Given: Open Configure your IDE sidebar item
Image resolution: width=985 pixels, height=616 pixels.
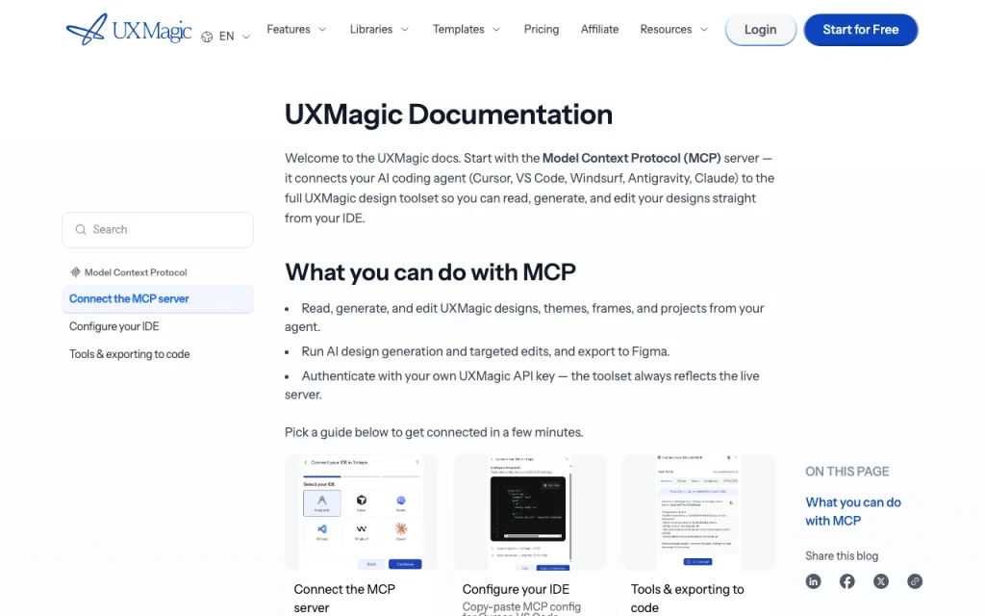Looking at the screenshot, I should coord(114,326).
